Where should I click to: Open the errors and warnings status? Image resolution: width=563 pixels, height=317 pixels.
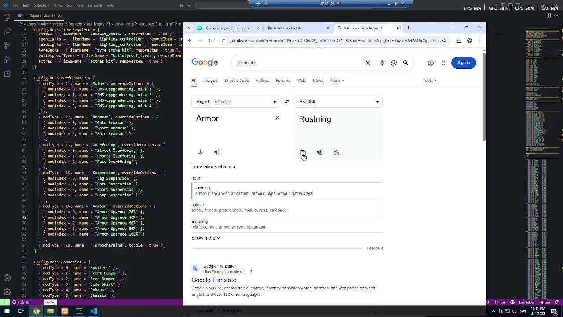[21, 302]
